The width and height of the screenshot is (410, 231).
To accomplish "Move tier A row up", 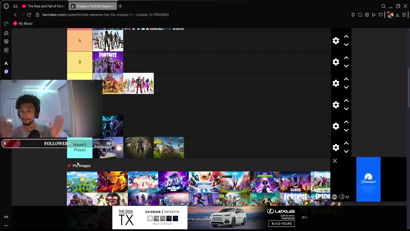I will coord(346,37).
